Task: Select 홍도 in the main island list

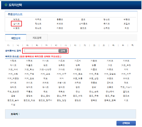Action: pyautogui.click(x=83, y=19)
